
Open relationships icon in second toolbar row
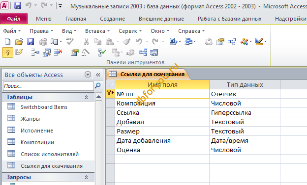click(x=143, y=53)
